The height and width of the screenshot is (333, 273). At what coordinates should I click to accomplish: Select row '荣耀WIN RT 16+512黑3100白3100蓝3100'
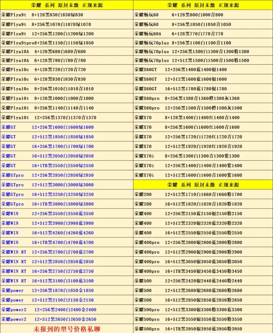[67, 281]
